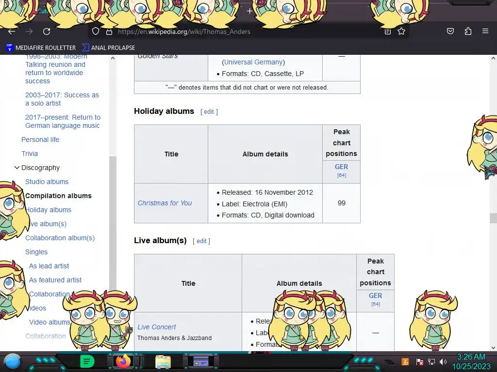Select Compilation albums in the sidebar
This screenshot has height=372, width=497.
pos(58,196)
